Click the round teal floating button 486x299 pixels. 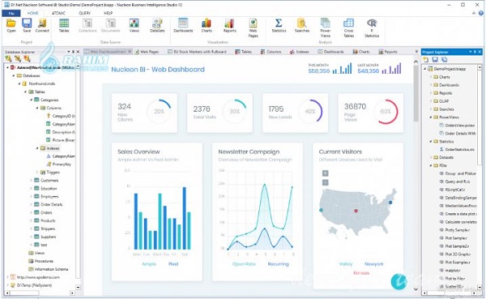(x=399, y=282)
